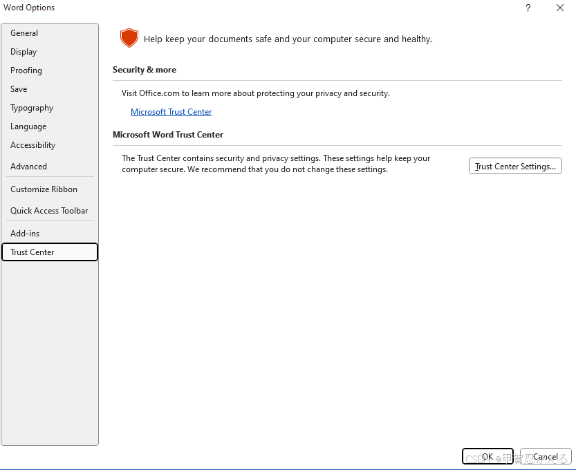Click the 'Security & more' heading
The image size is (576, 470).
pos(145,70)
